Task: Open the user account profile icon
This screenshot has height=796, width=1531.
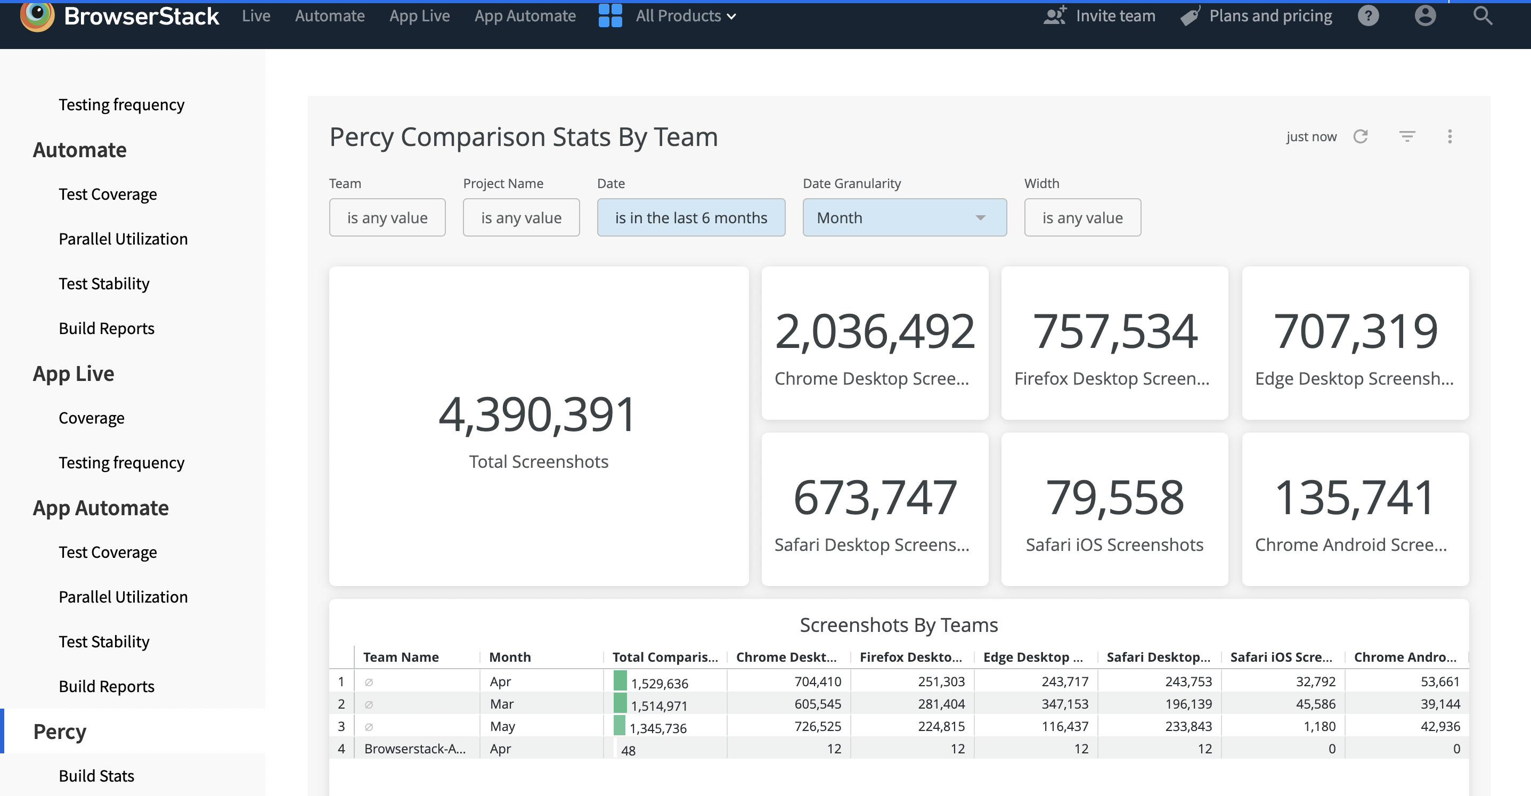Action: click(1424, 15)
